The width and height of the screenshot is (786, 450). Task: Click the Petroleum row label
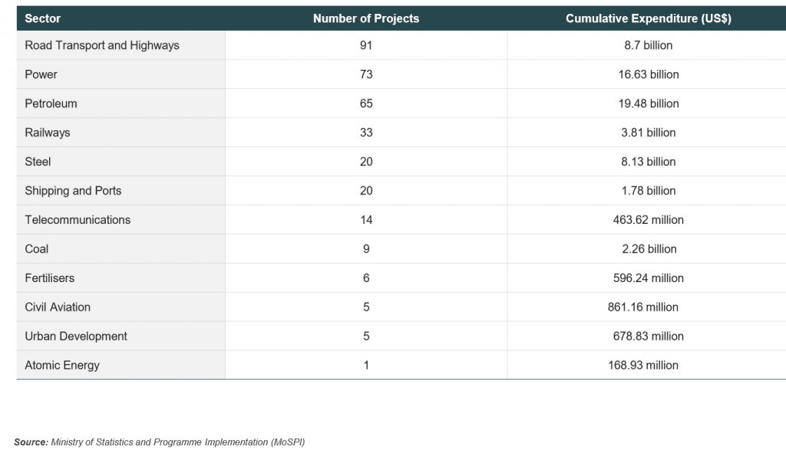click(51, 103)
